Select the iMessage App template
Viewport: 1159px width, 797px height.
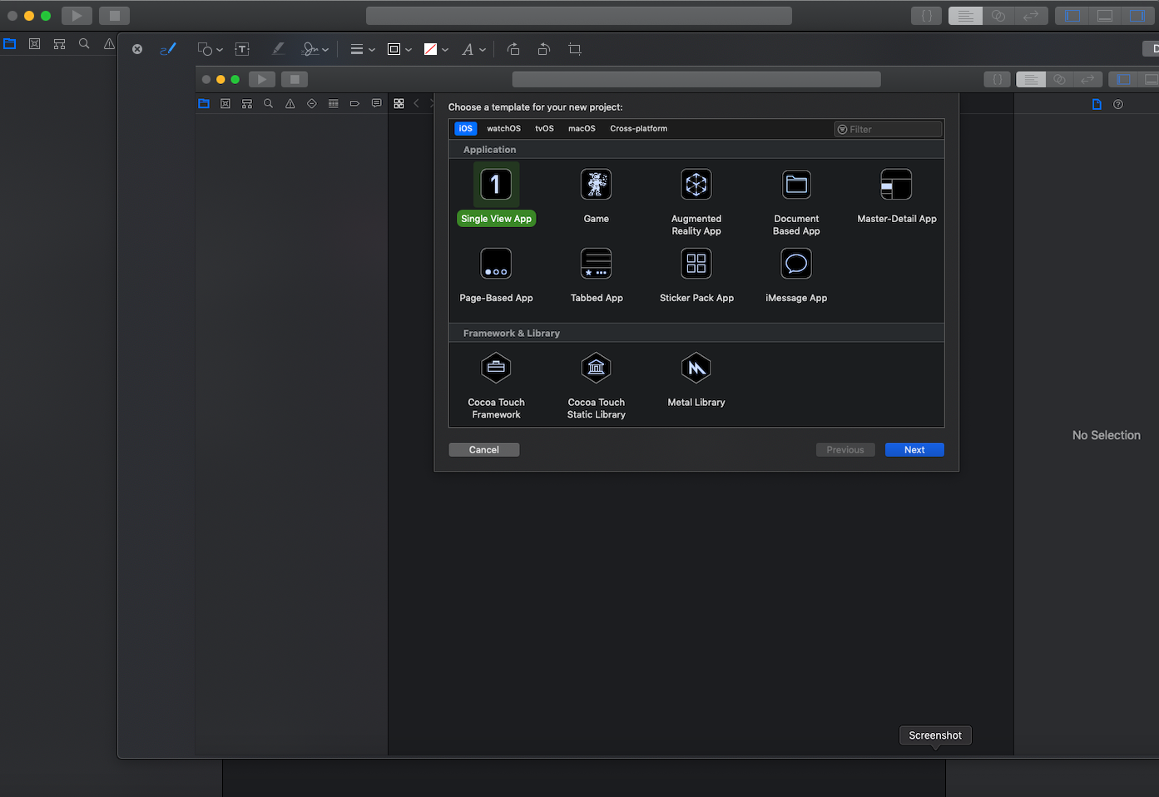click(x=796, y=275)
